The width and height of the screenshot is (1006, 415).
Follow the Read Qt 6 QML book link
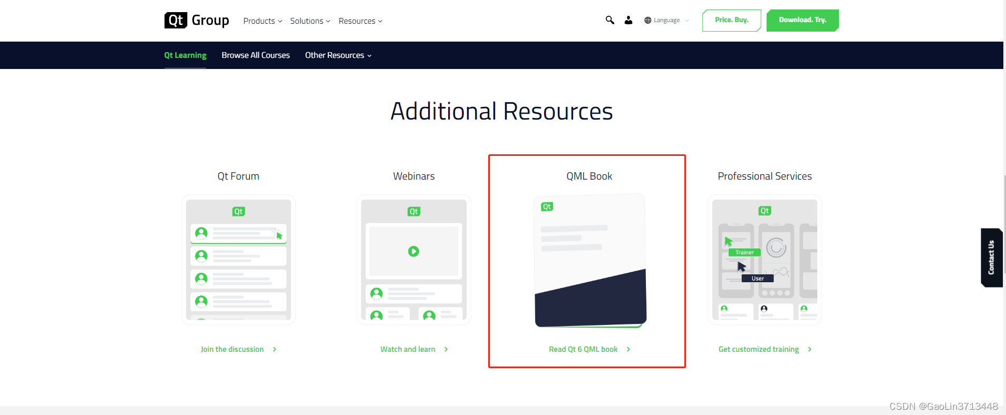(583, 349)
